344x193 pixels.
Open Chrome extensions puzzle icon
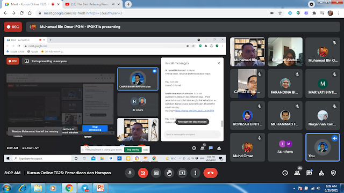pos(314,13)
